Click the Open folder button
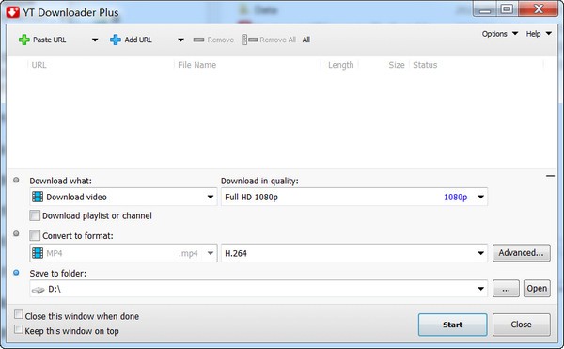Viewport: 564px width, 349px height. point(537,289)
